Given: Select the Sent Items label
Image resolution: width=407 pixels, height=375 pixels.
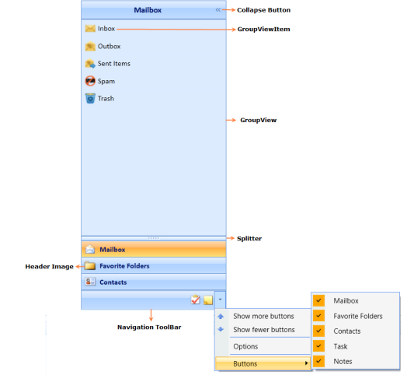Looking at the screenshot, I should pos(114,64).
